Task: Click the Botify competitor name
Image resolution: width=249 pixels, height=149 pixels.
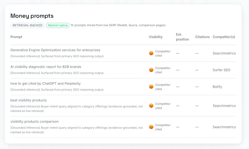Action: [217, 87]
